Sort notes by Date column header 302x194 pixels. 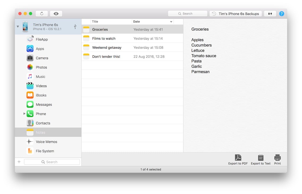[x=153, y=22]
